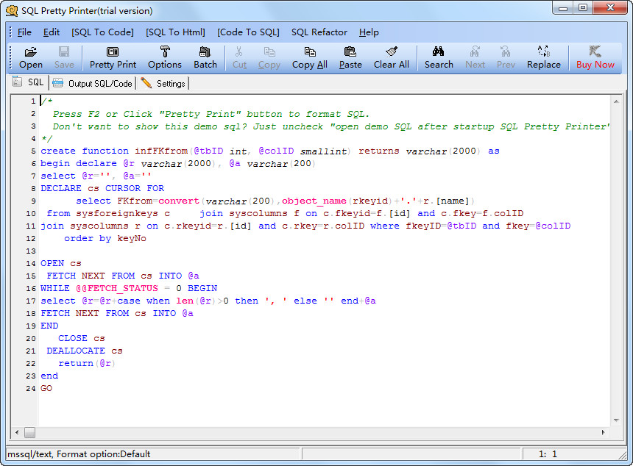Open the [SQL To Html] menu

tap(174, 32)
